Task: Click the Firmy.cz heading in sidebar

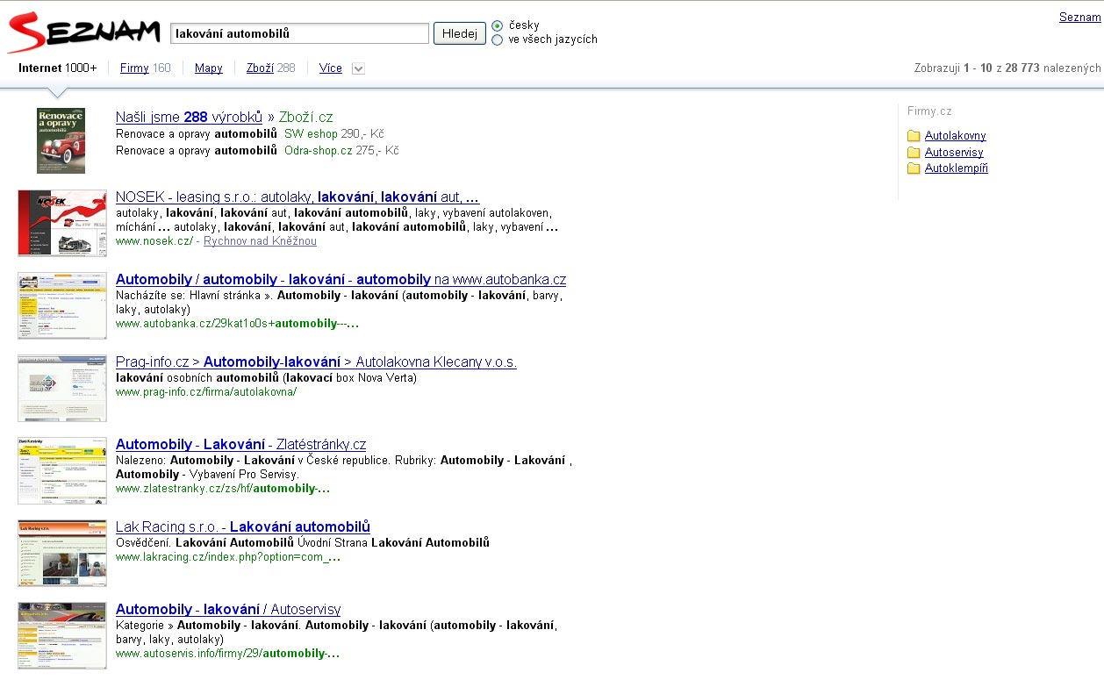Action: click(x=929, y=111)
